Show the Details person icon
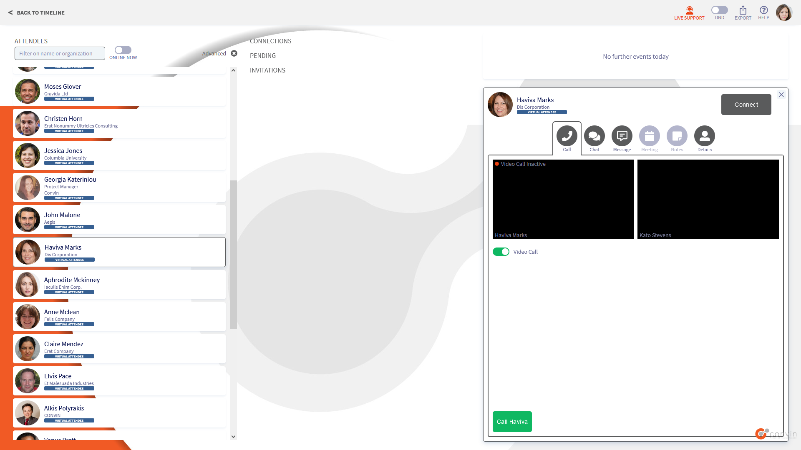801x450 pixels. click(x=704, y=136)
